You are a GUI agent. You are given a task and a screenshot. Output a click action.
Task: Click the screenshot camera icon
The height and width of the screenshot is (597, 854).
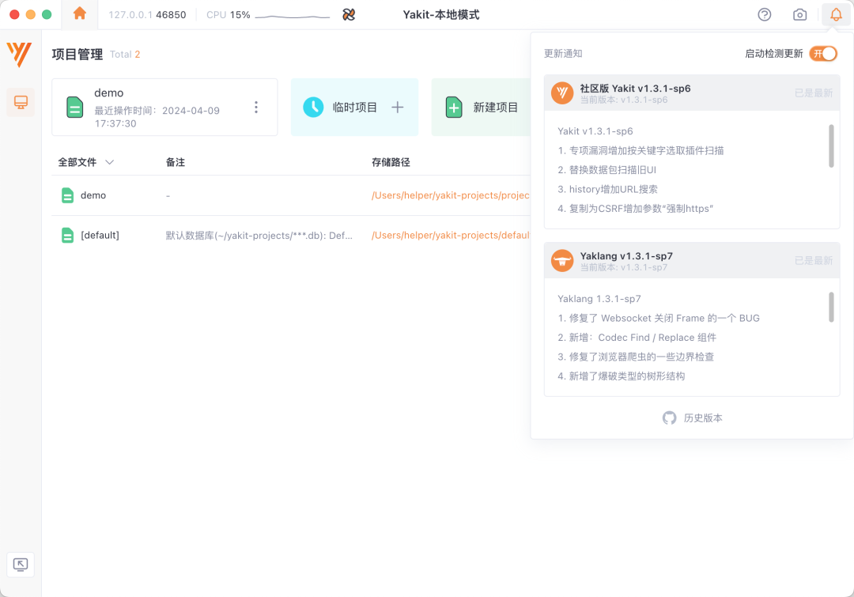point(799,15)
